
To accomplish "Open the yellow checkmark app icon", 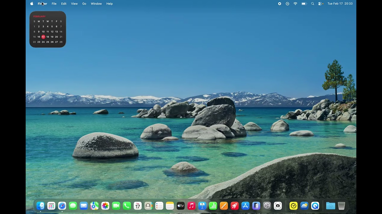I will click(294, 206).
